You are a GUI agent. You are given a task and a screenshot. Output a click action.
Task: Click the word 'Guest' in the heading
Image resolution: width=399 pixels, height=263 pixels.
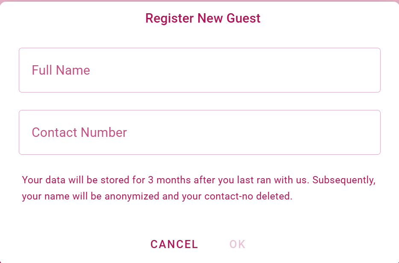(x=244, y=18)
